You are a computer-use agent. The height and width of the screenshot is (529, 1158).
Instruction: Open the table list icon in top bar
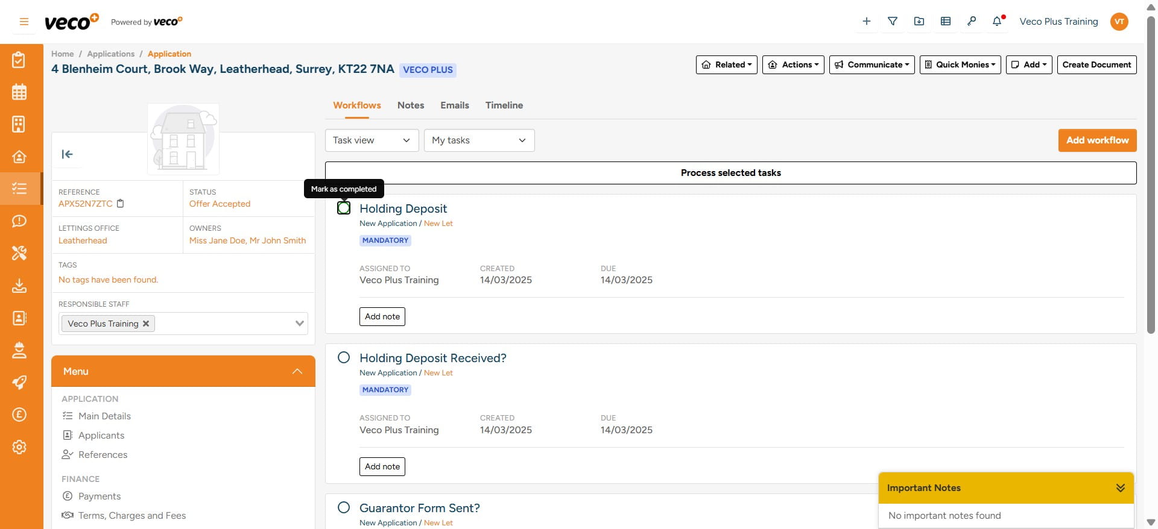[x=946, y=21]
